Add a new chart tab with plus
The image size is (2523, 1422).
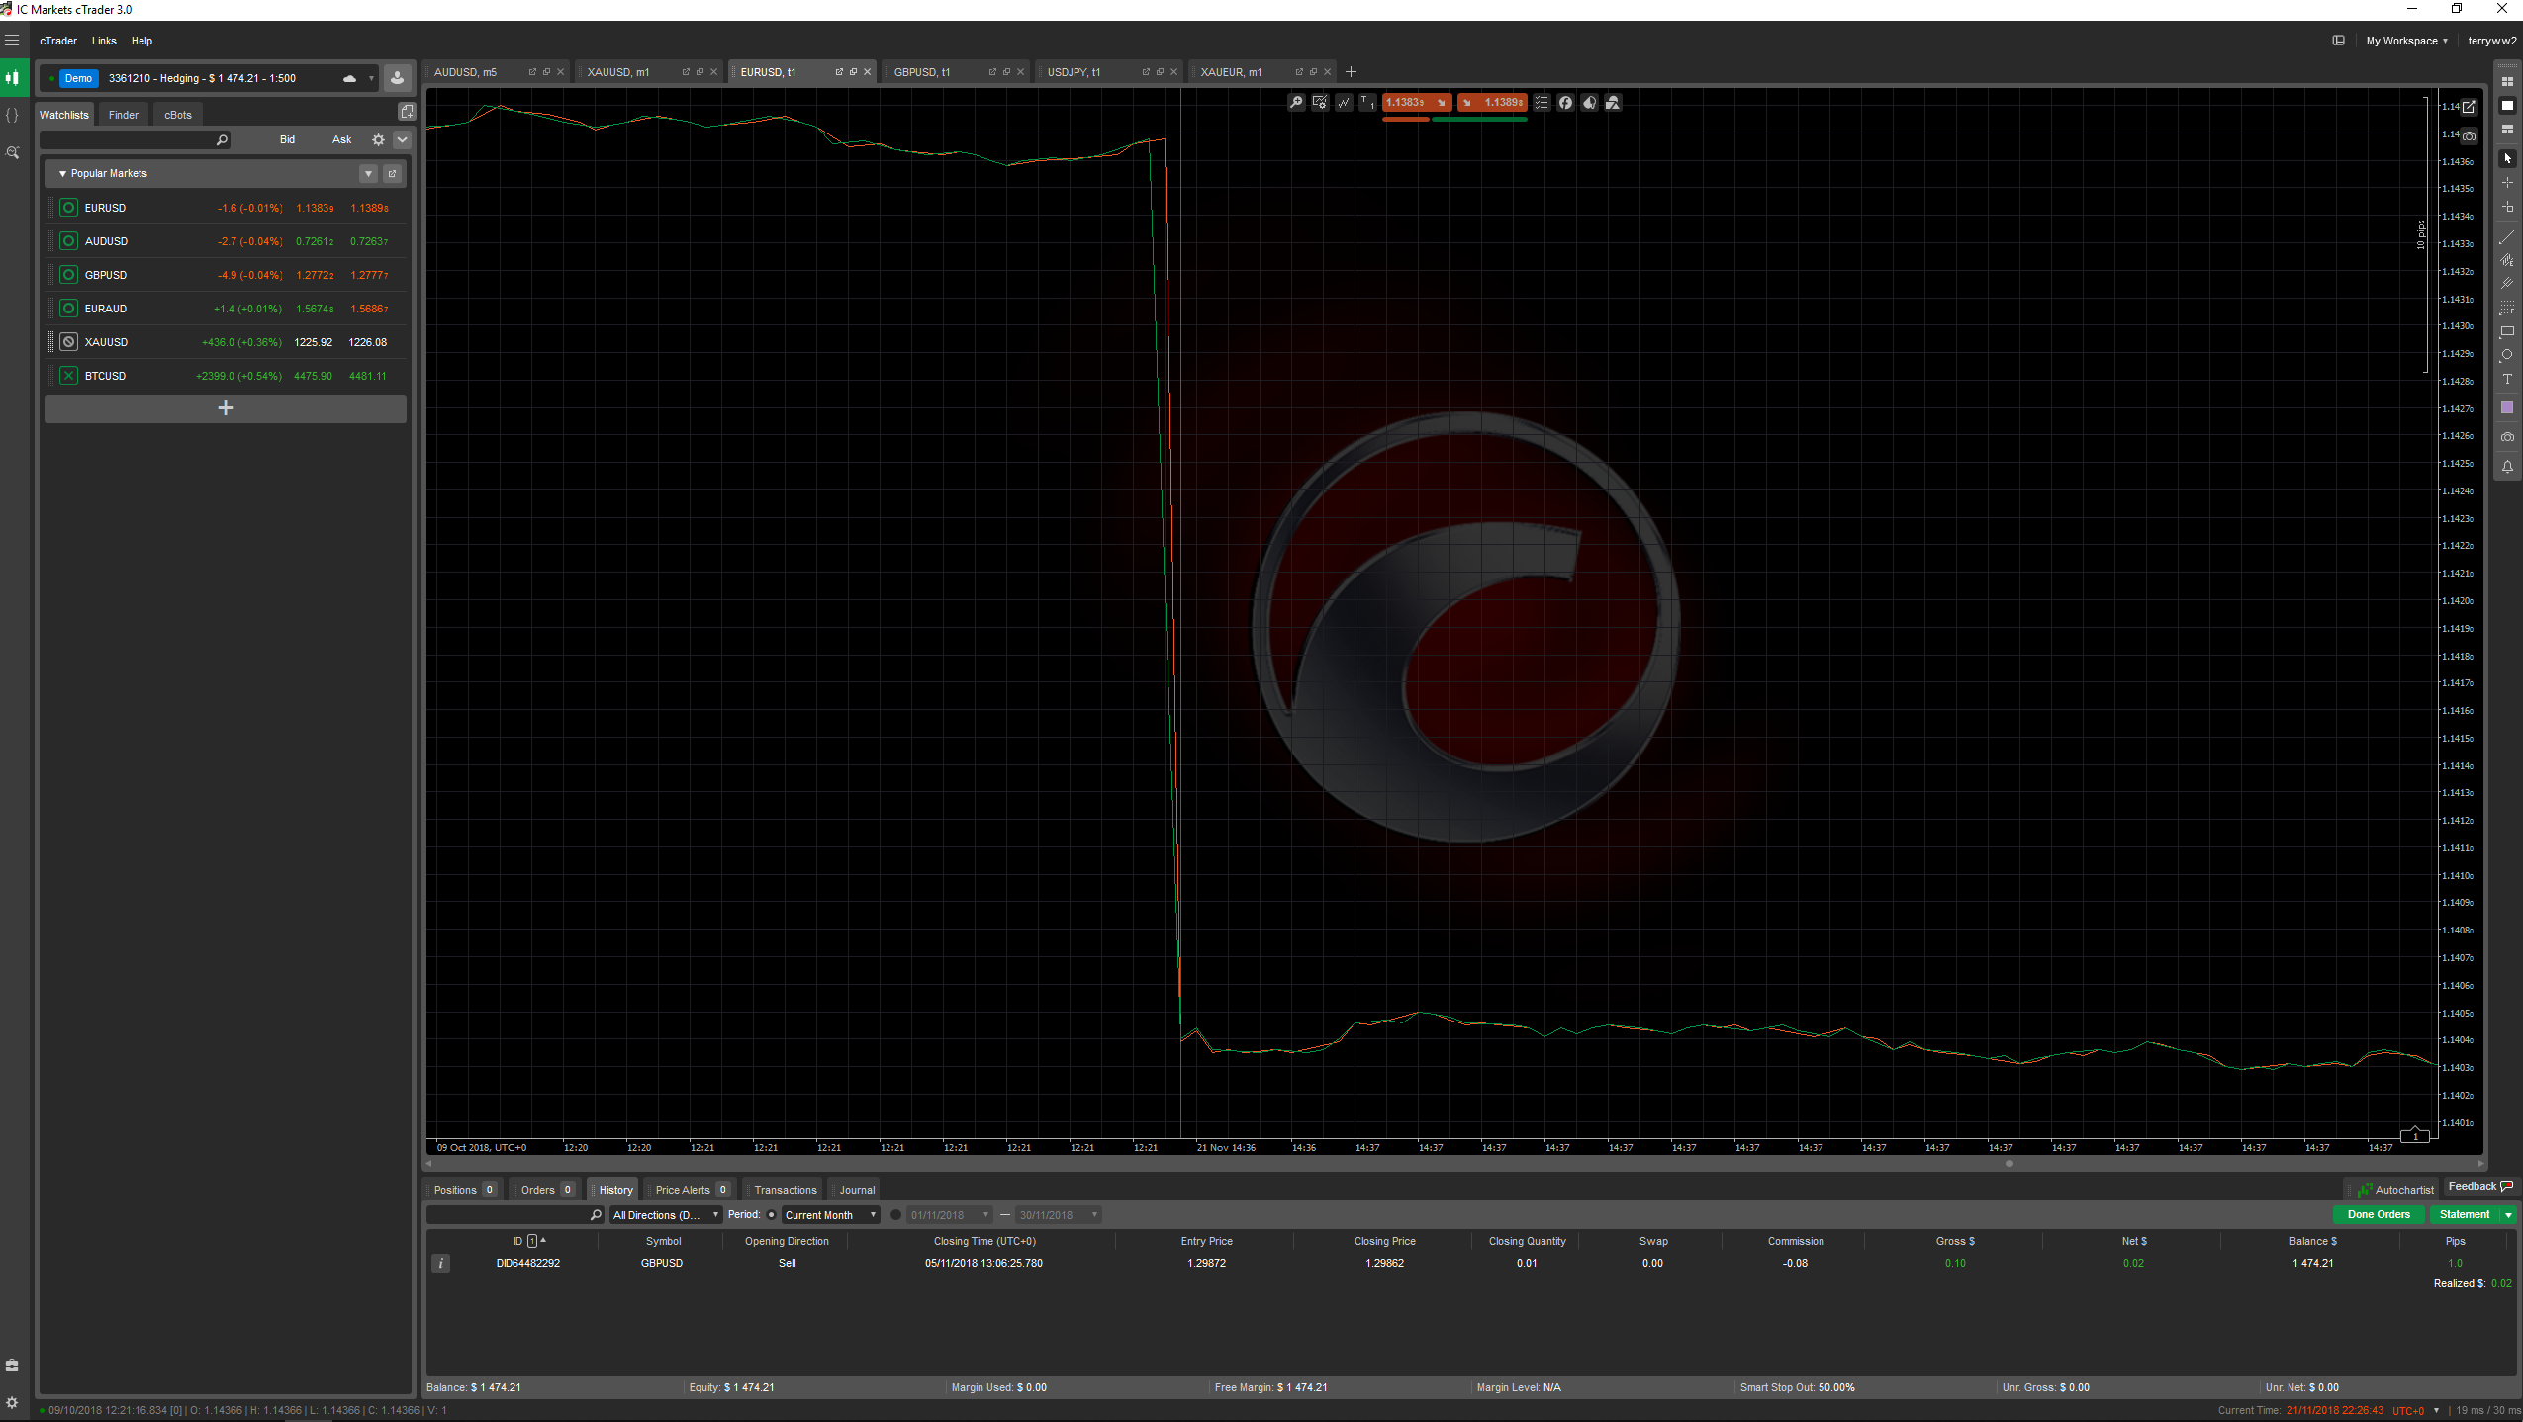pos(1351,72)
